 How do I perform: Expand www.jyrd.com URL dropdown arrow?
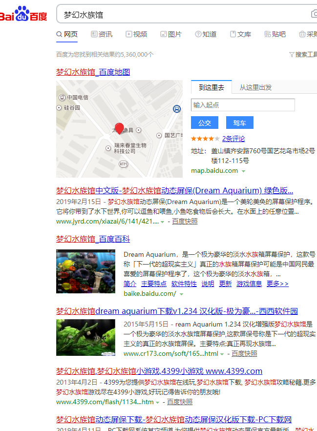[163, 222]
